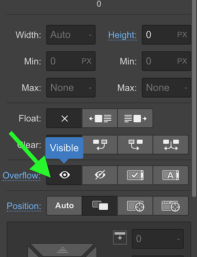Image resolution: width=197 pixels, height=257 pixels.
Task: Open Width unit dropdown dash
Action: click(90, 35)
